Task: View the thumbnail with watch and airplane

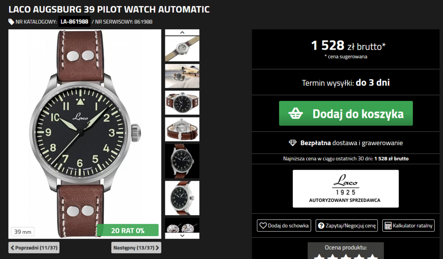Action: [x=182, y=76]
